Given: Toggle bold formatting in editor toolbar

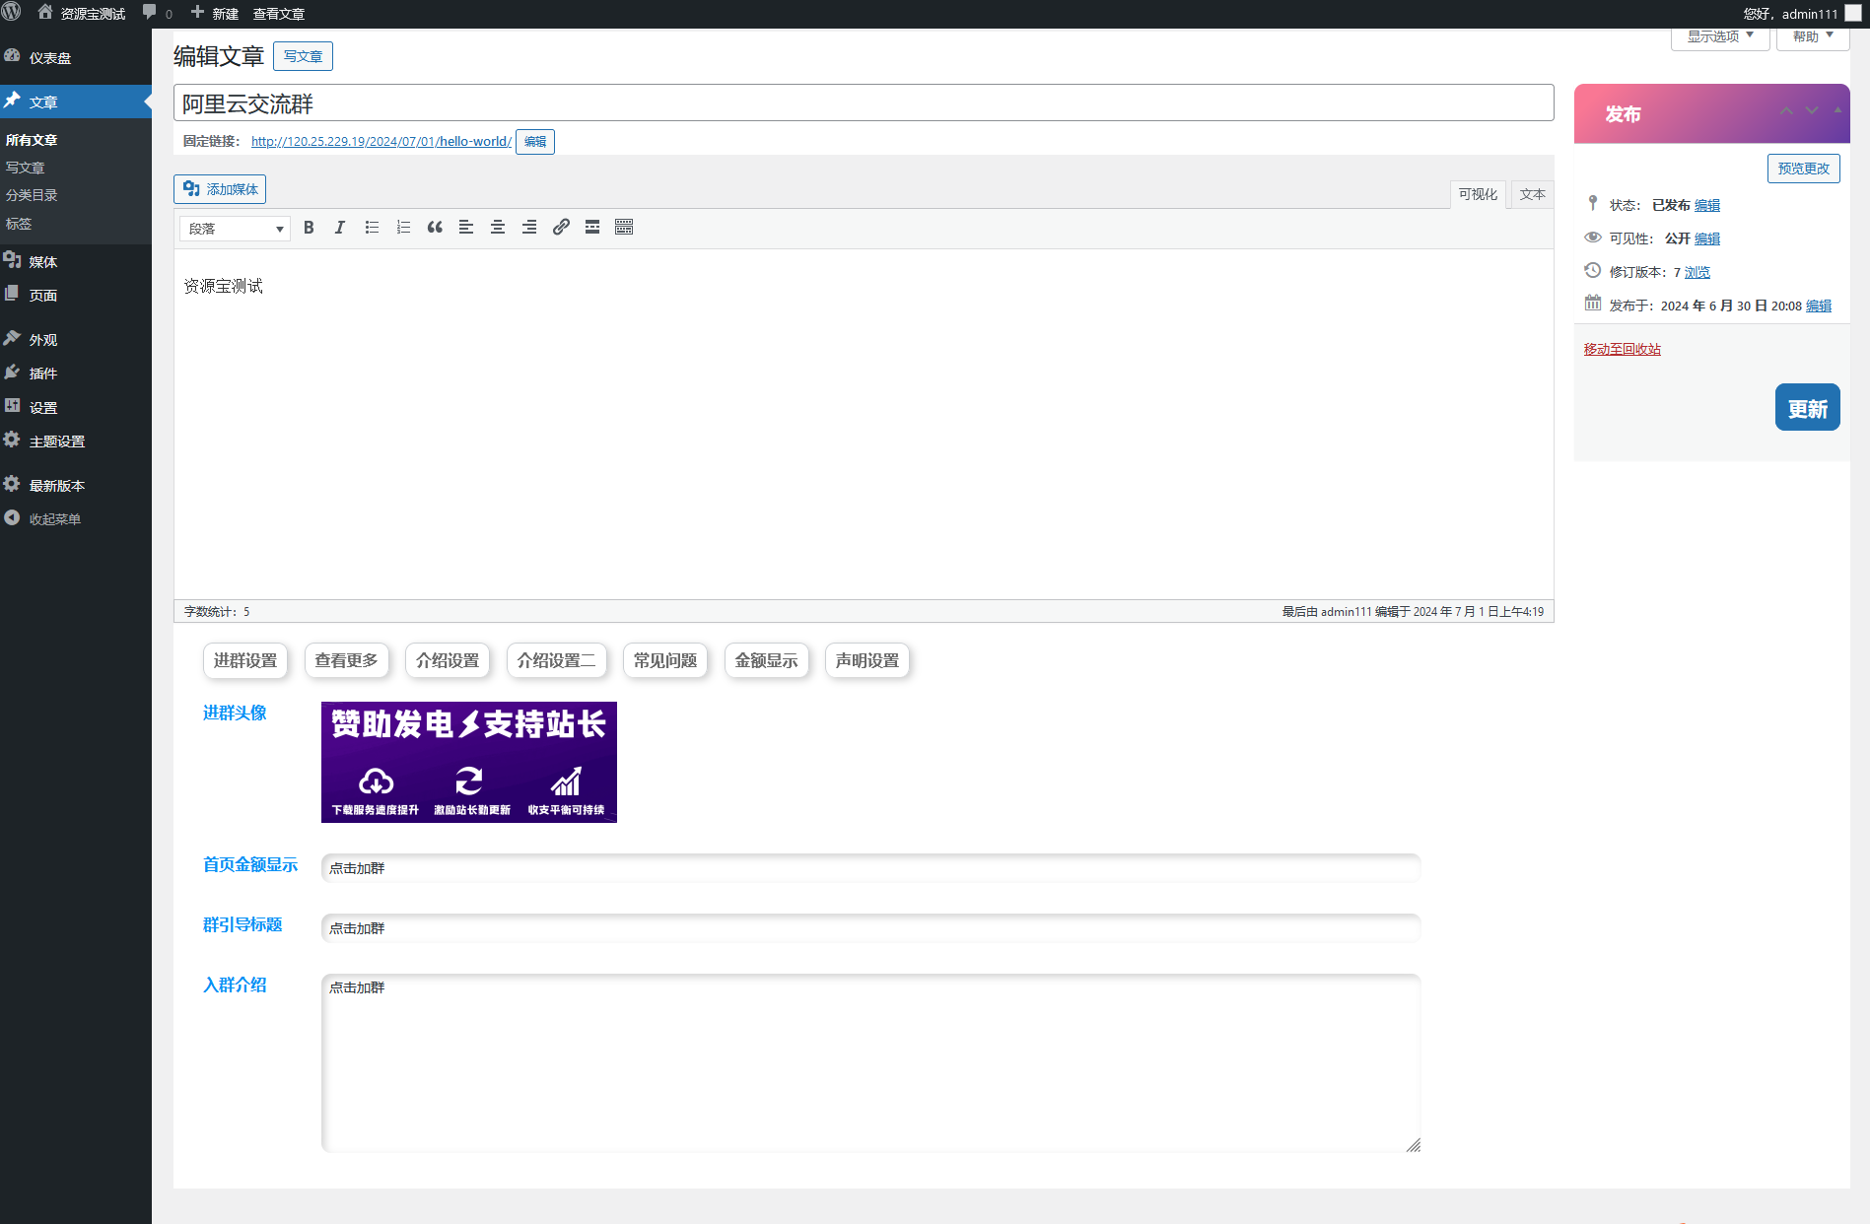Looking at the screenshot, I should pos(309,228).
